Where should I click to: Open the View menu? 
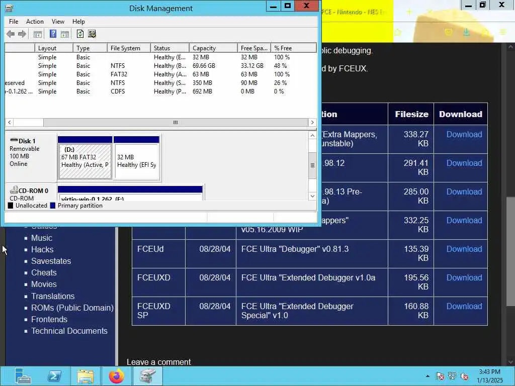pos(58,21)
